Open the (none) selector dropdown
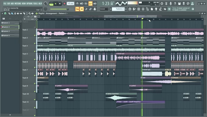 pos(104,9)
